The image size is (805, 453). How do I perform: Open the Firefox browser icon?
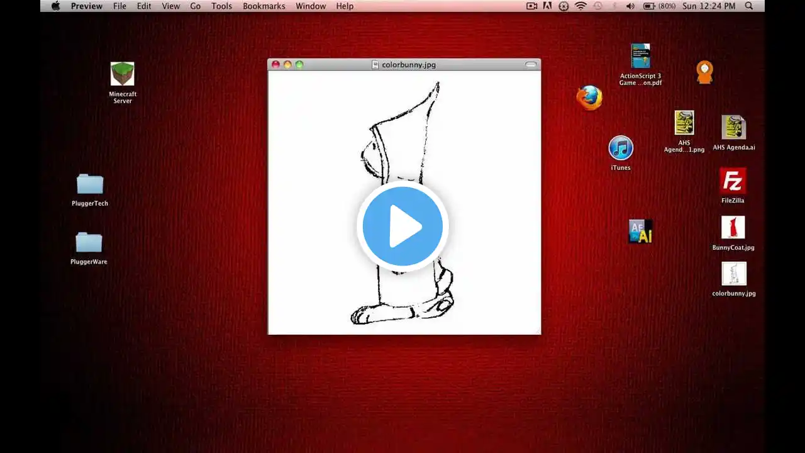pos(589,98)
